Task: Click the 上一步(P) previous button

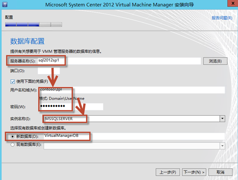Action: [168, 172]
